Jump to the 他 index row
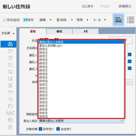 8,120
